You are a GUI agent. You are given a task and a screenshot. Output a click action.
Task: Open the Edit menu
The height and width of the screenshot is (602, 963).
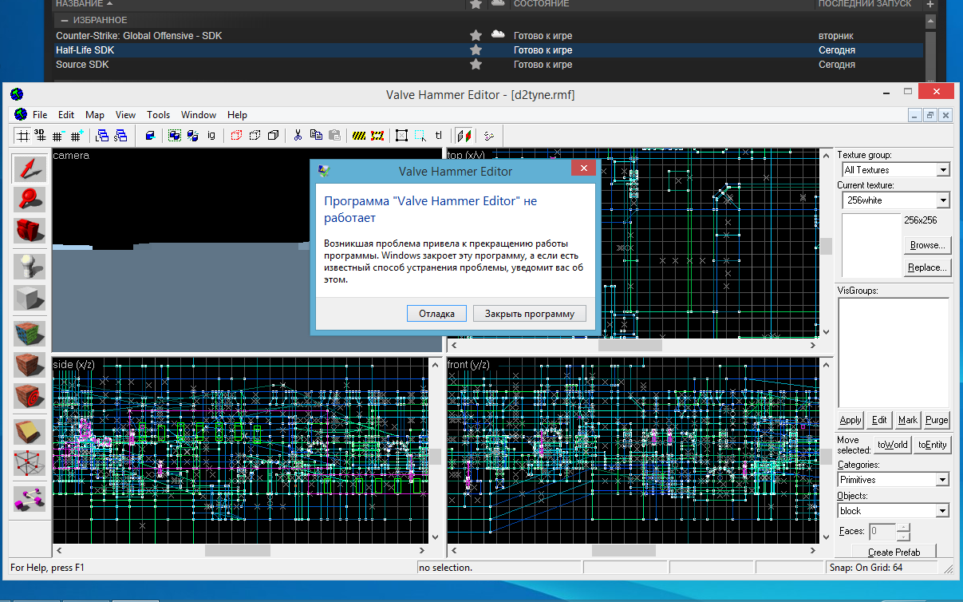[x=66, y=115]
